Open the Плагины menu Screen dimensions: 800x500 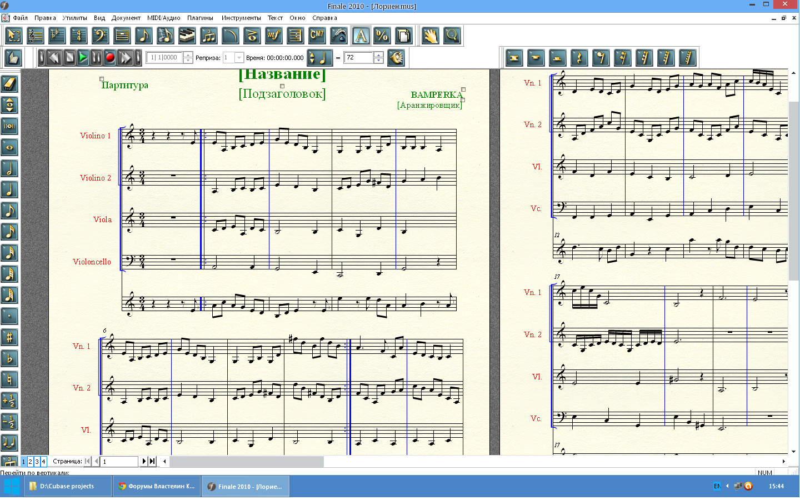200,18
